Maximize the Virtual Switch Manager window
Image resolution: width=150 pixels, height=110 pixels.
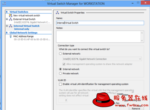tap(138, 3)
